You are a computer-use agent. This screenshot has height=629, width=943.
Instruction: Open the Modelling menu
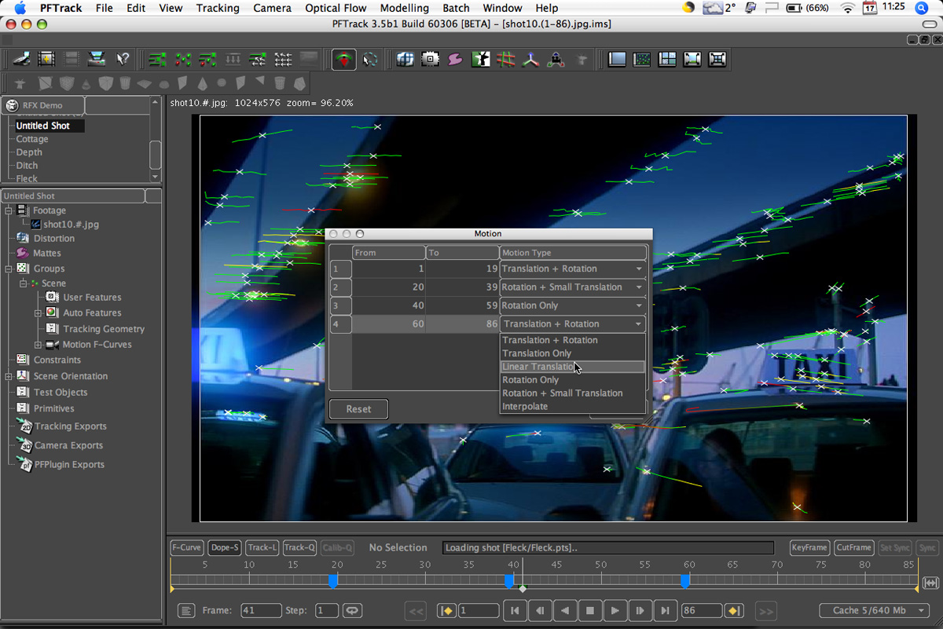click(x=405, y=8)
